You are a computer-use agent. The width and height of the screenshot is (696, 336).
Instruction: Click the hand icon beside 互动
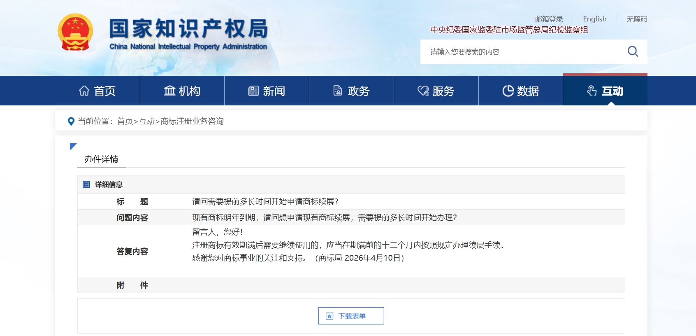click(592, 91)
